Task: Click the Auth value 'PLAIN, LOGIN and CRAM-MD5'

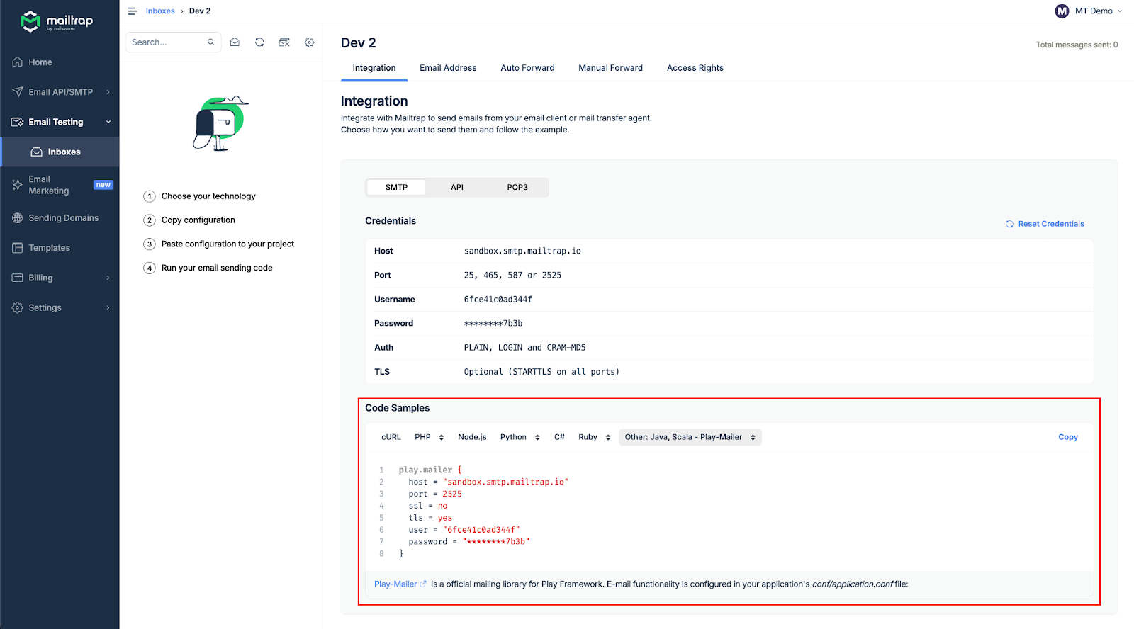Action: 524,348
